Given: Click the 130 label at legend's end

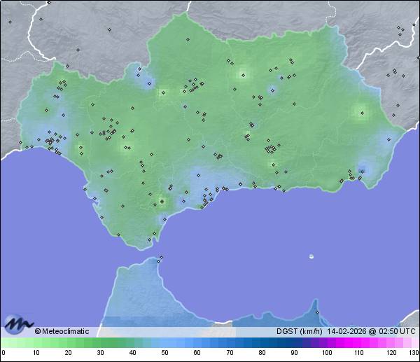Looking at the screenshot, I should (414, 353).
